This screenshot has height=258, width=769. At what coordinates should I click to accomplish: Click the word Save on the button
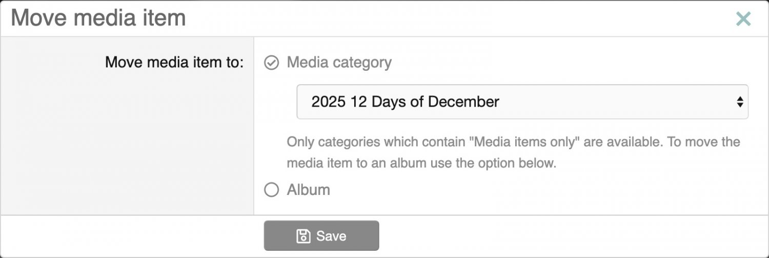[x=331, y=236]
